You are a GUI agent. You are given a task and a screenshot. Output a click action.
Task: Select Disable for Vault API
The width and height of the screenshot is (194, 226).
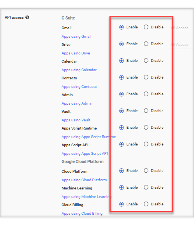(x=146, y=111)
